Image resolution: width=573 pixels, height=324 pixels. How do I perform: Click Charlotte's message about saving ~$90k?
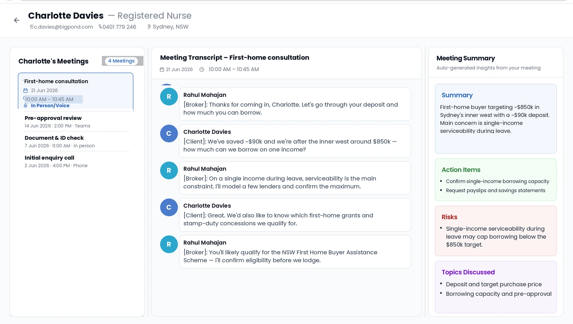(295, 141)
